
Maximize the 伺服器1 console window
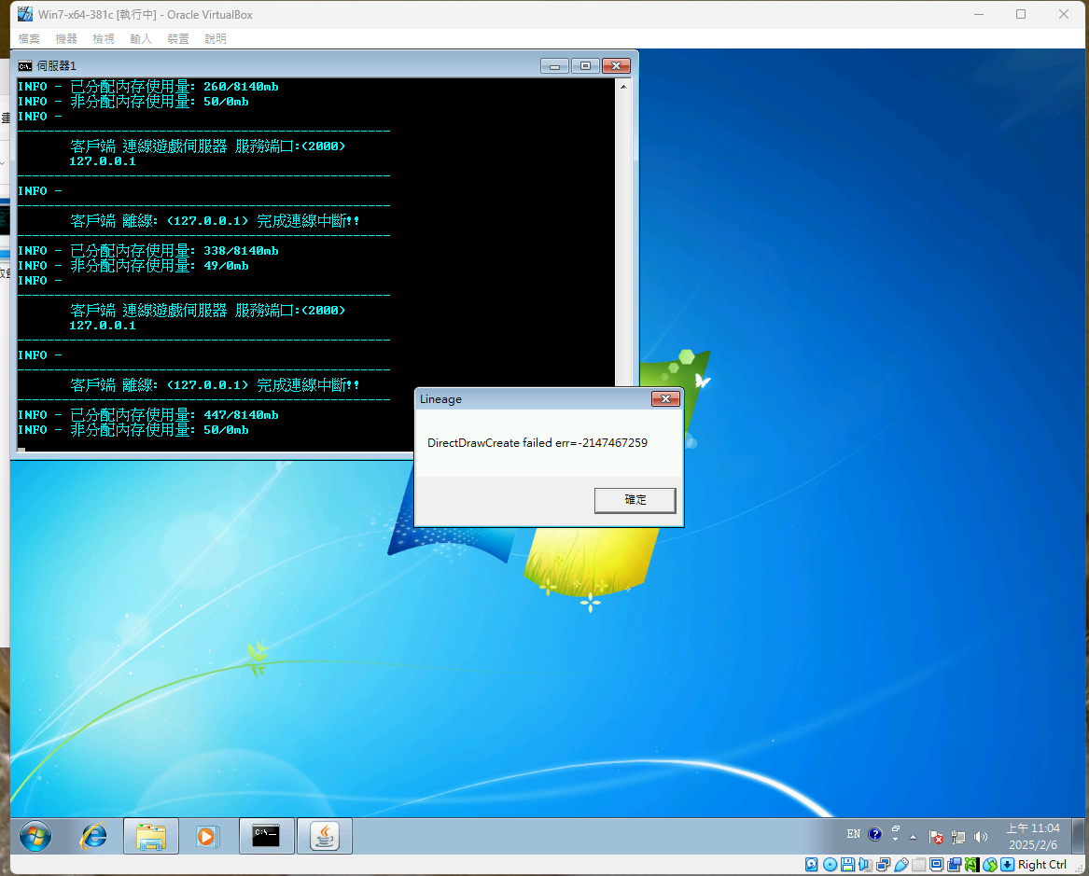(x=585, y=66)
